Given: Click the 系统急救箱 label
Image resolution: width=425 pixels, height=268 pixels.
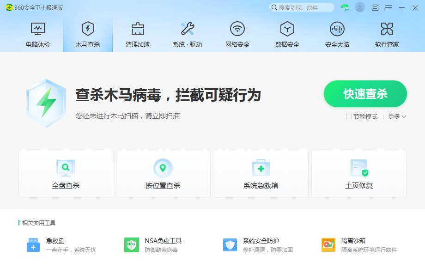Looking at the screenshot, I should (x=261, y=186).
